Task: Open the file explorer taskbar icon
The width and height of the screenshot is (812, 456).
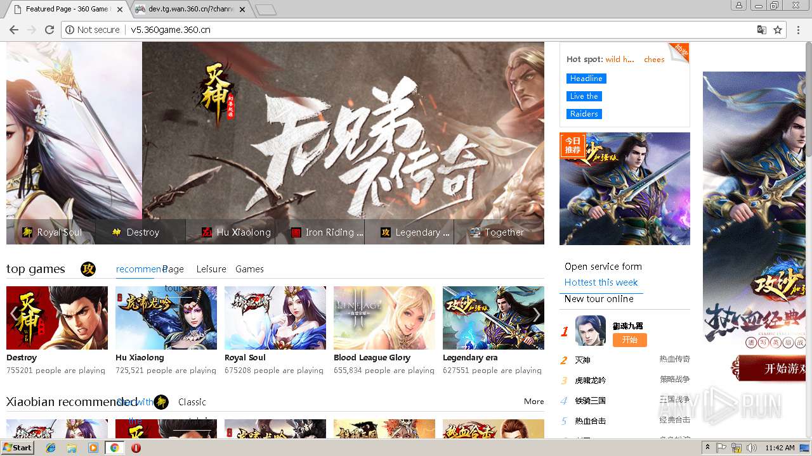Action: point(72,448)
